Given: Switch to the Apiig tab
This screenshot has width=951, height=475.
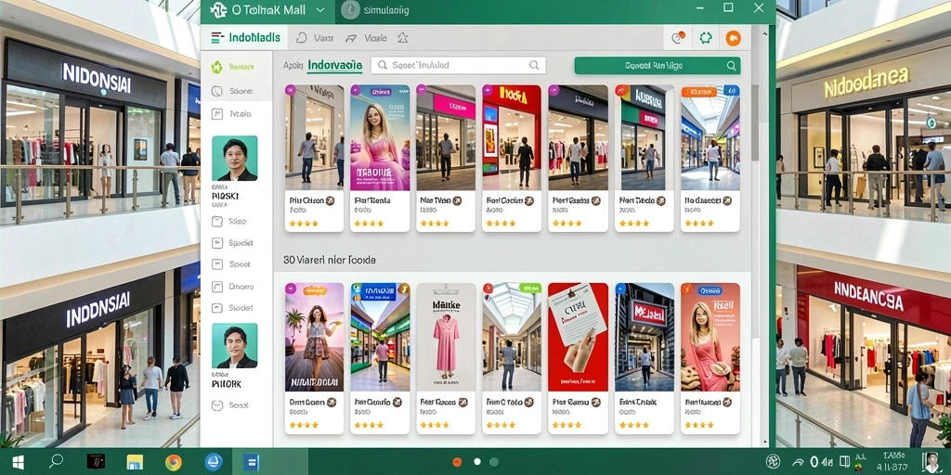Looking at the screenshot, I should pyautogui.click(x=293, y=66).
